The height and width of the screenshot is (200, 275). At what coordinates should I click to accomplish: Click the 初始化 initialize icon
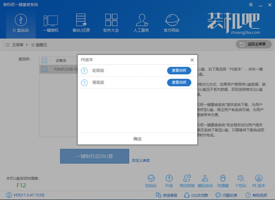click(151, 181)
